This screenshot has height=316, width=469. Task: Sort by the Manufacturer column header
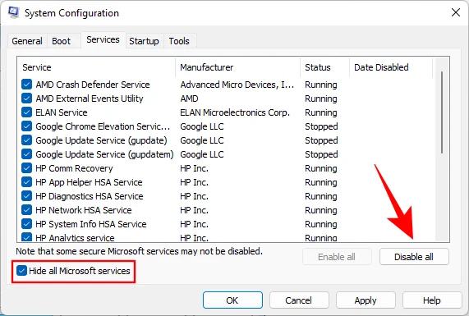click(x=238, y=67)
